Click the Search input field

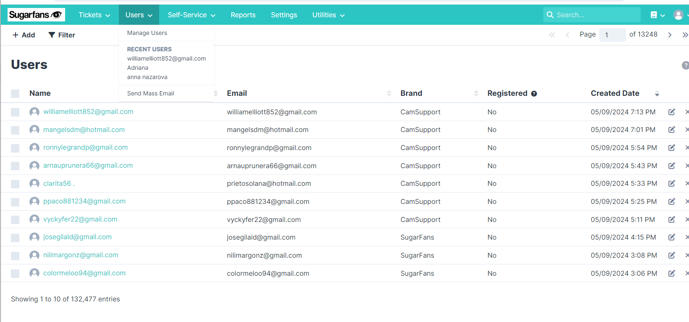[x=592, y=15]
